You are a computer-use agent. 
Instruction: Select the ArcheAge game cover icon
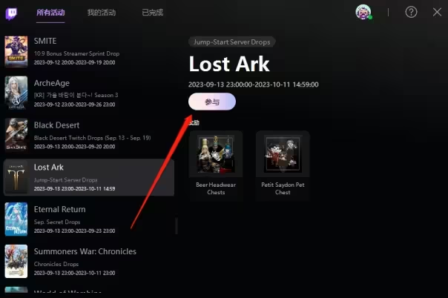16,93
